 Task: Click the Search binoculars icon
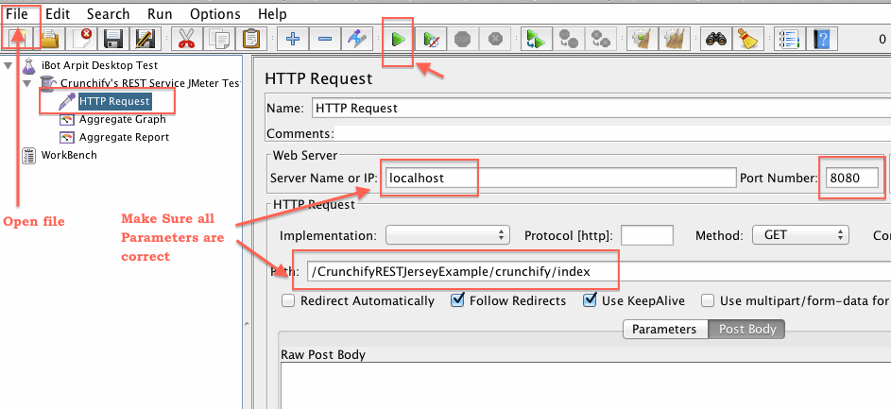(714, 39)
